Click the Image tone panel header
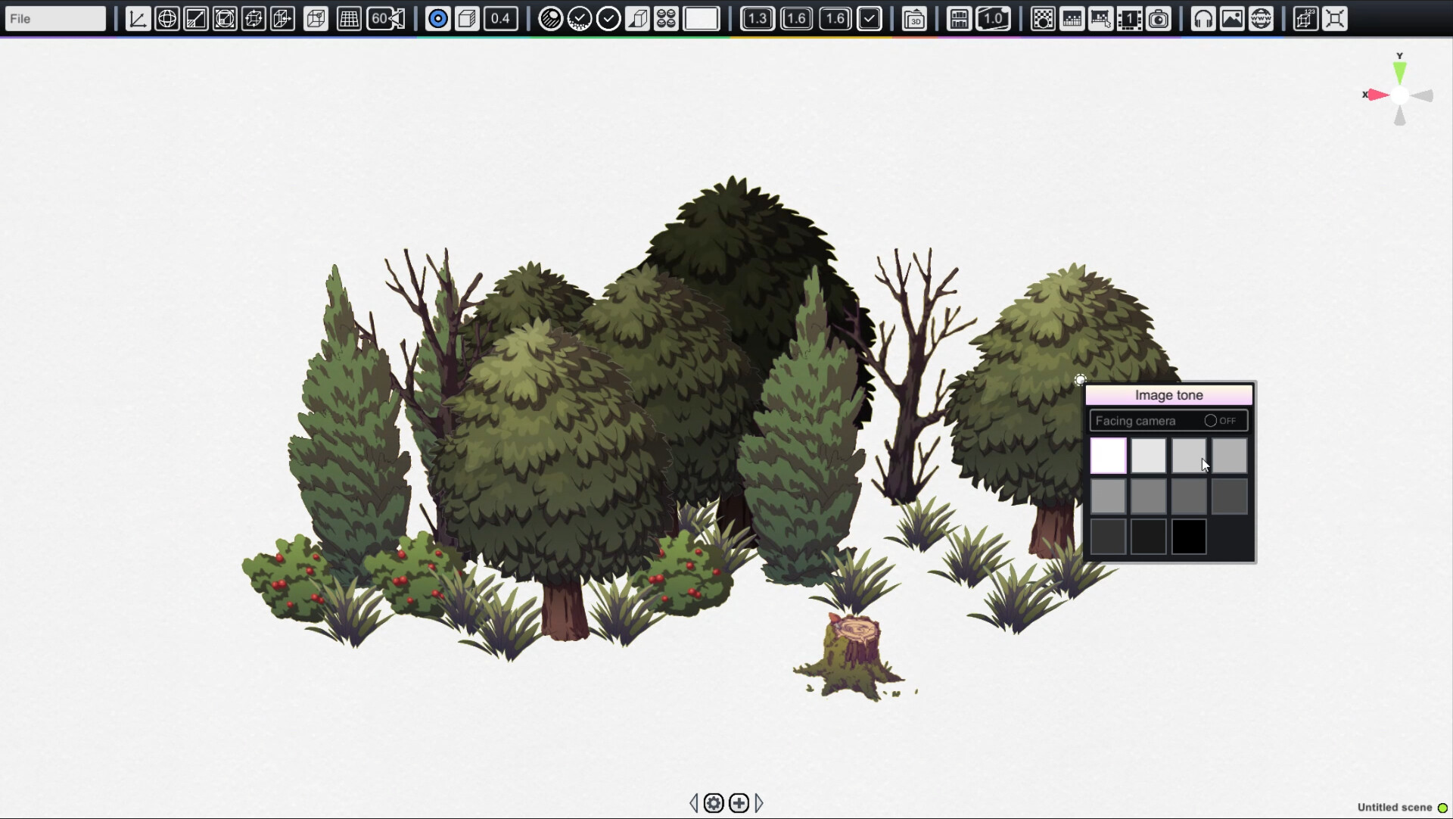Screen dimensions: 1453x819 [x=1168, y=394]
